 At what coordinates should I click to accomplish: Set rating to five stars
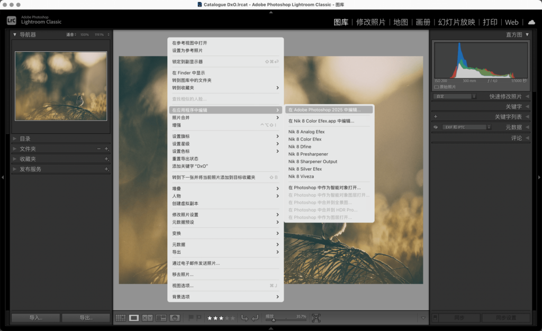[x=233, y=318]
